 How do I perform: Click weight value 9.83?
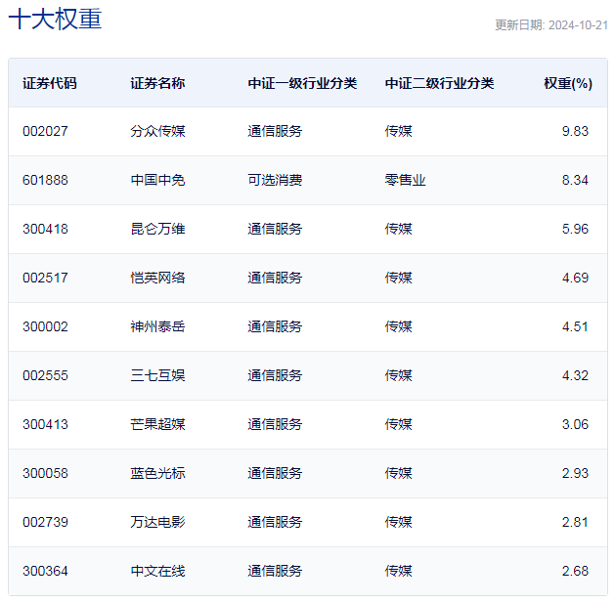(575, 131)
